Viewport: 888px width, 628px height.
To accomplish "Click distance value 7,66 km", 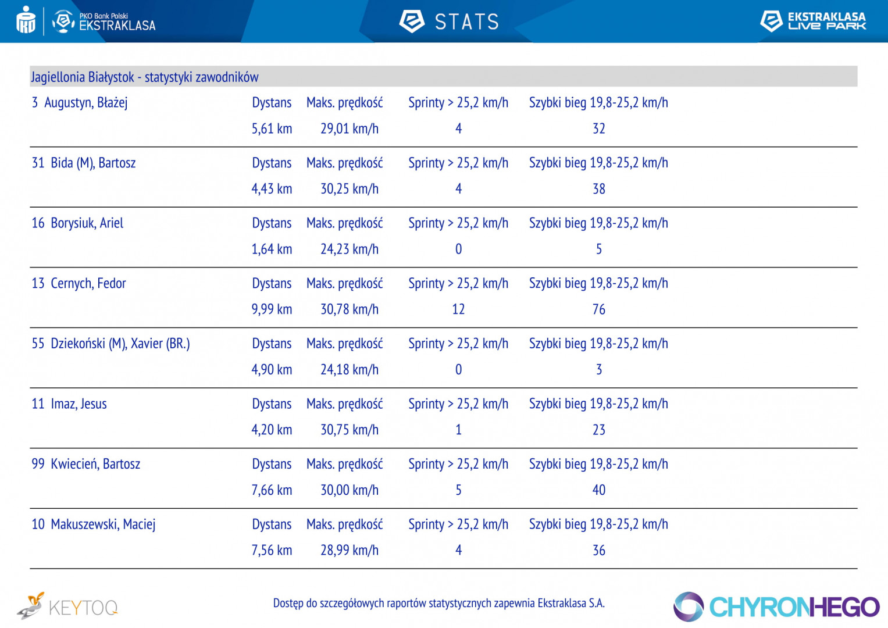I will 272,490.
